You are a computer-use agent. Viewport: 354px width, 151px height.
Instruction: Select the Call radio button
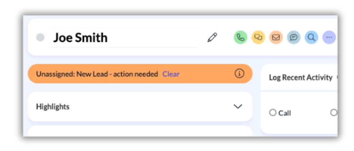pyautogui.click(x=273, y=112)
